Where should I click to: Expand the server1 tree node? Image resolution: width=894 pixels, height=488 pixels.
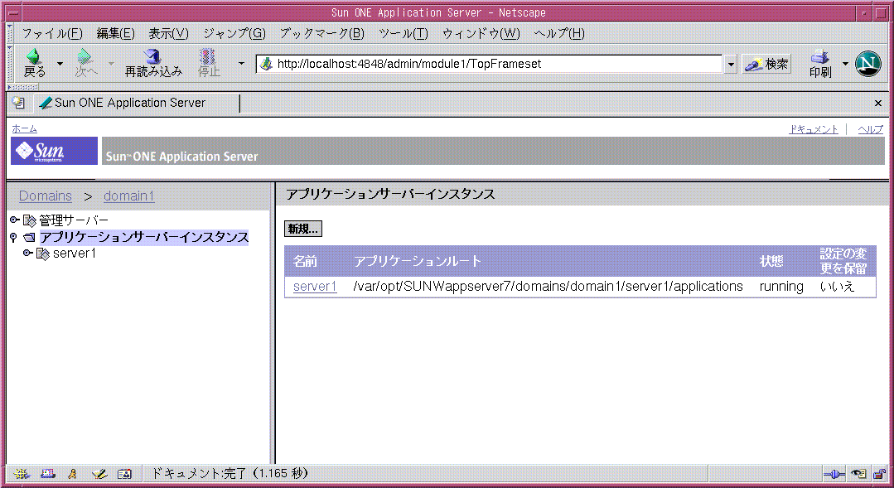[x=27, y=254]
